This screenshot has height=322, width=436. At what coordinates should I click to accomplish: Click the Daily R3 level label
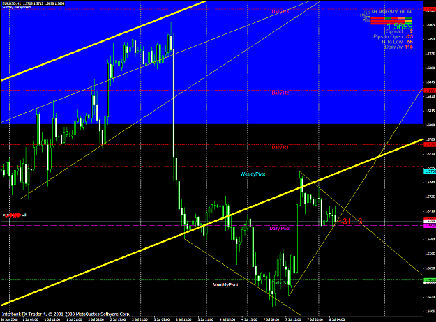pyautogui.click(x=280, y=12)
